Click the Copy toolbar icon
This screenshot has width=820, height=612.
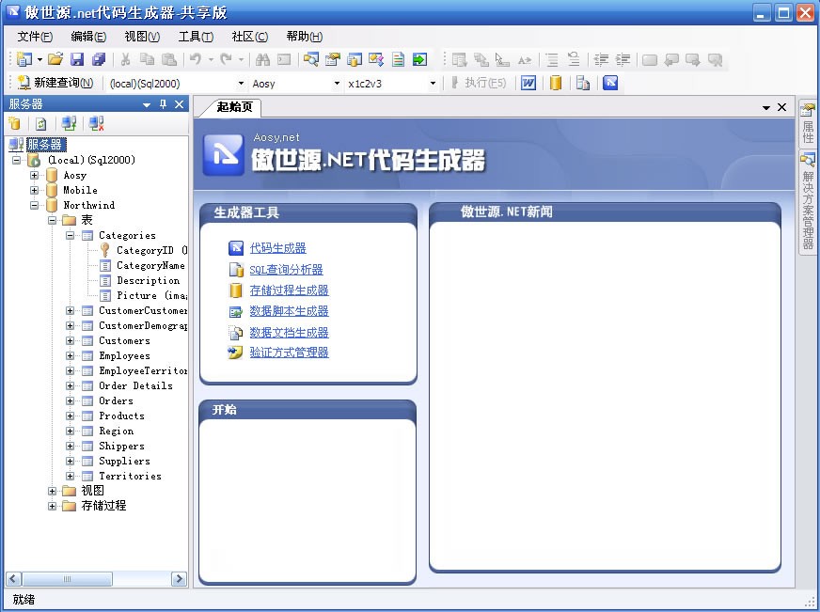[x=147, y=59]
